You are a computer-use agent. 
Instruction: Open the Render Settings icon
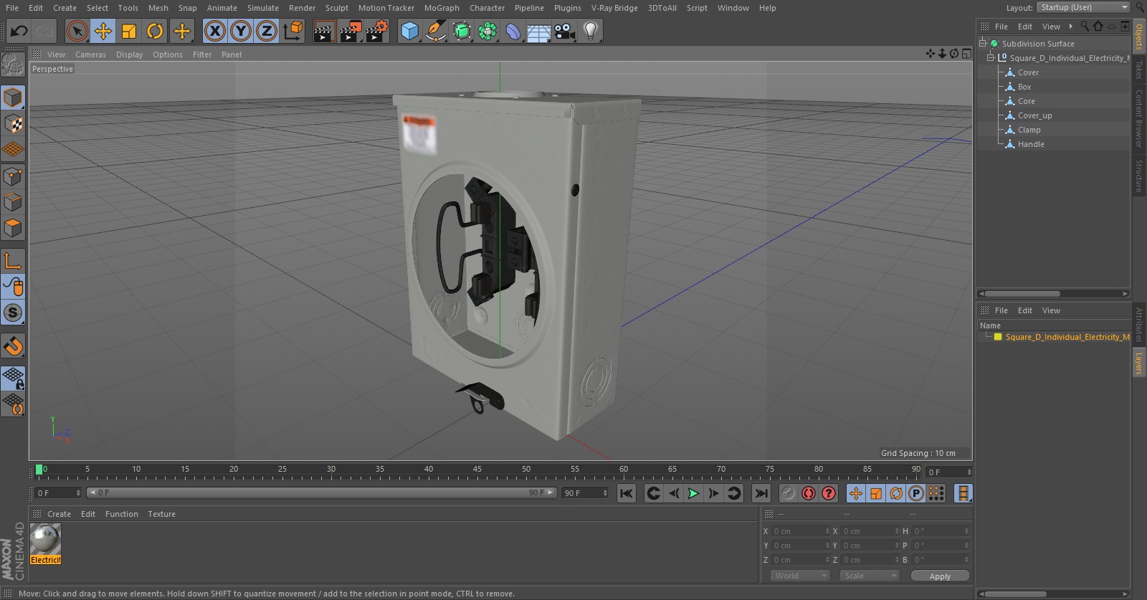point(376,31)
